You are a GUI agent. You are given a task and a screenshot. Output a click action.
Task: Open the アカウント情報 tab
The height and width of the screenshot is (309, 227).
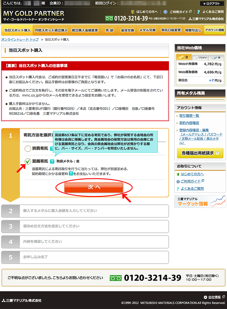(x=214, y=30)
